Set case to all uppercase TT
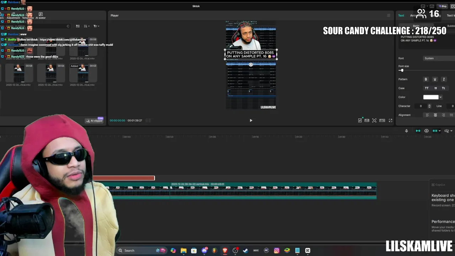 pyautogui.click(x=427, y=88)
